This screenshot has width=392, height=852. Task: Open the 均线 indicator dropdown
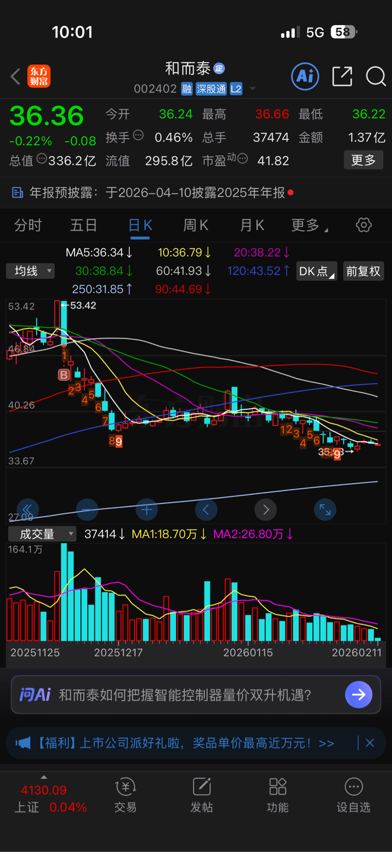click(30, 271)
